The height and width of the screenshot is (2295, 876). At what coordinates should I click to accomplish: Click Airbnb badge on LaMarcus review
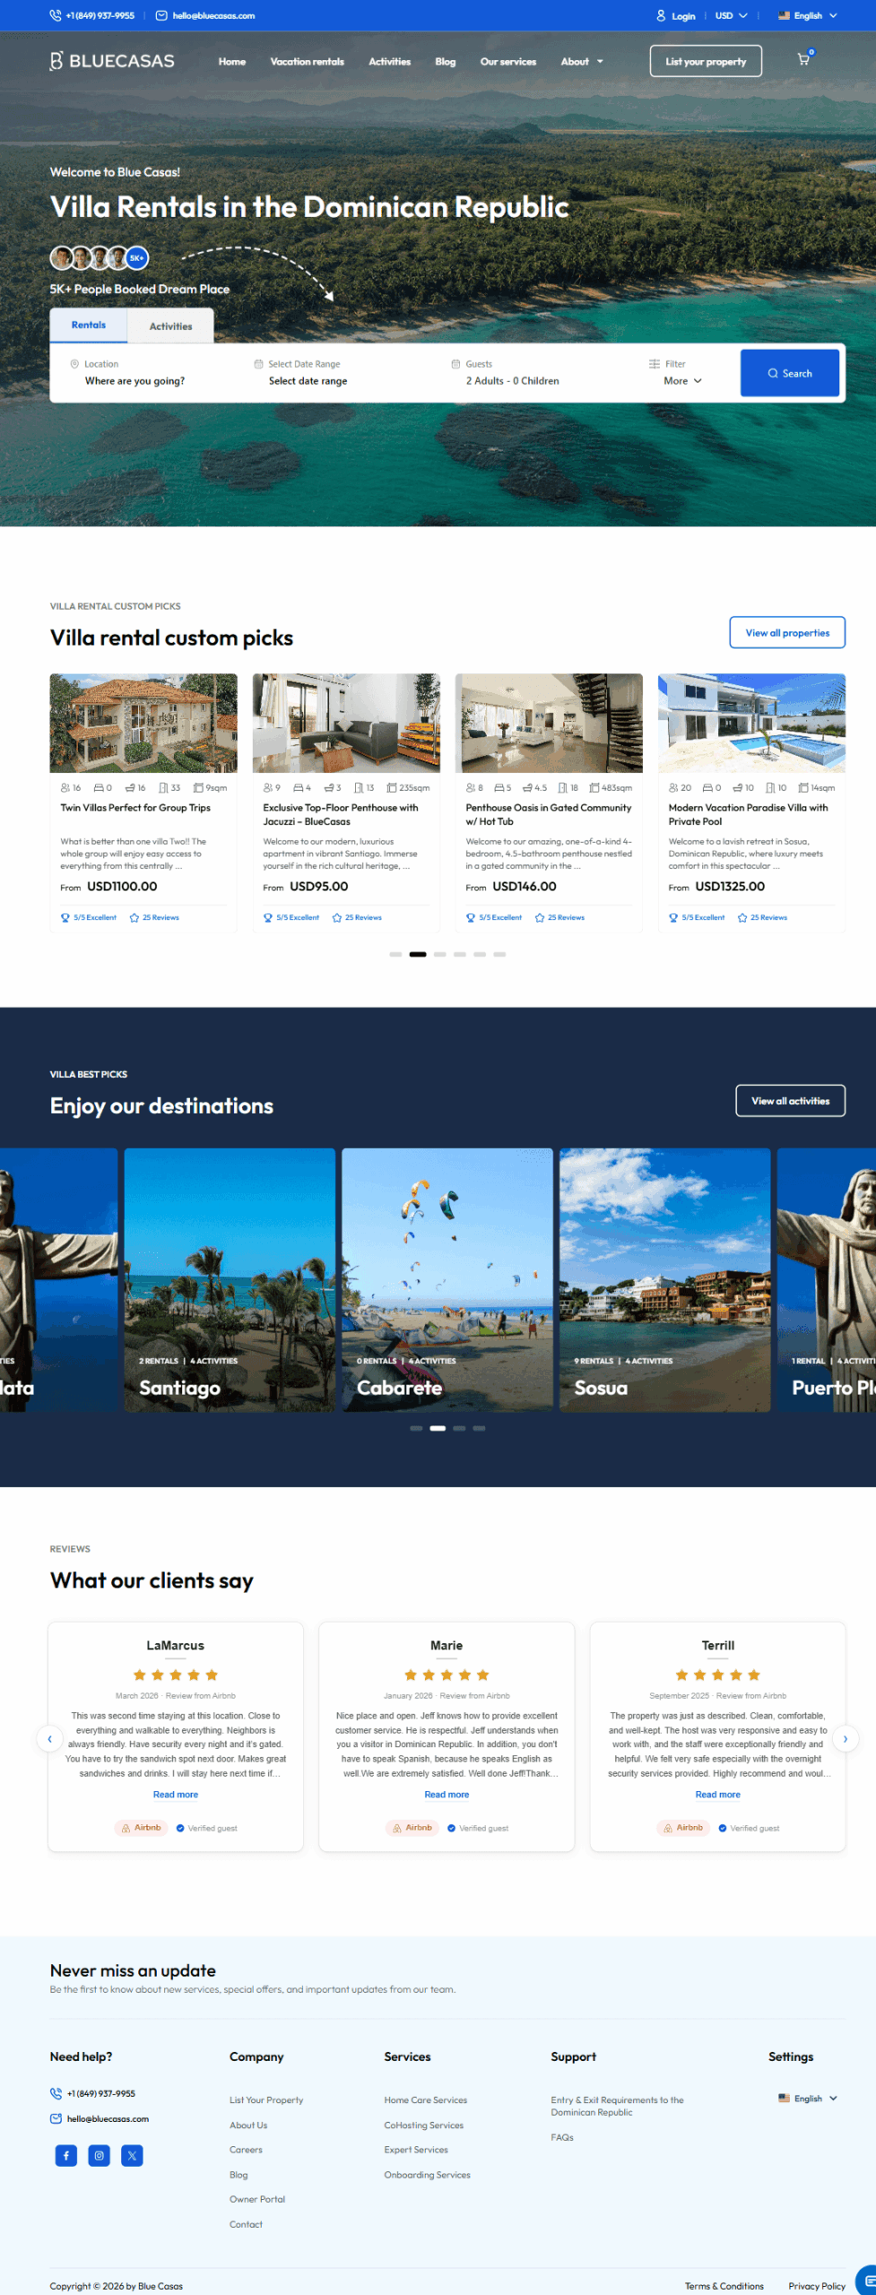(141, 1827)
